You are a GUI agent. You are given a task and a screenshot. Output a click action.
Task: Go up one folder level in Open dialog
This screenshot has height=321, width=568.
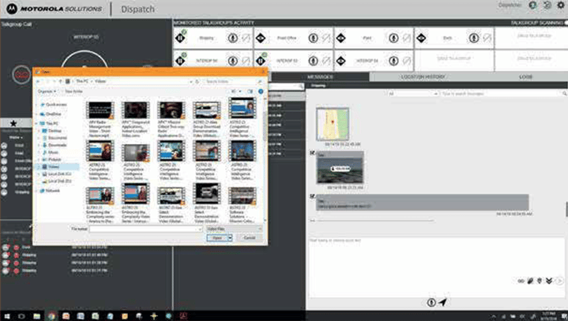click(61, 81)
